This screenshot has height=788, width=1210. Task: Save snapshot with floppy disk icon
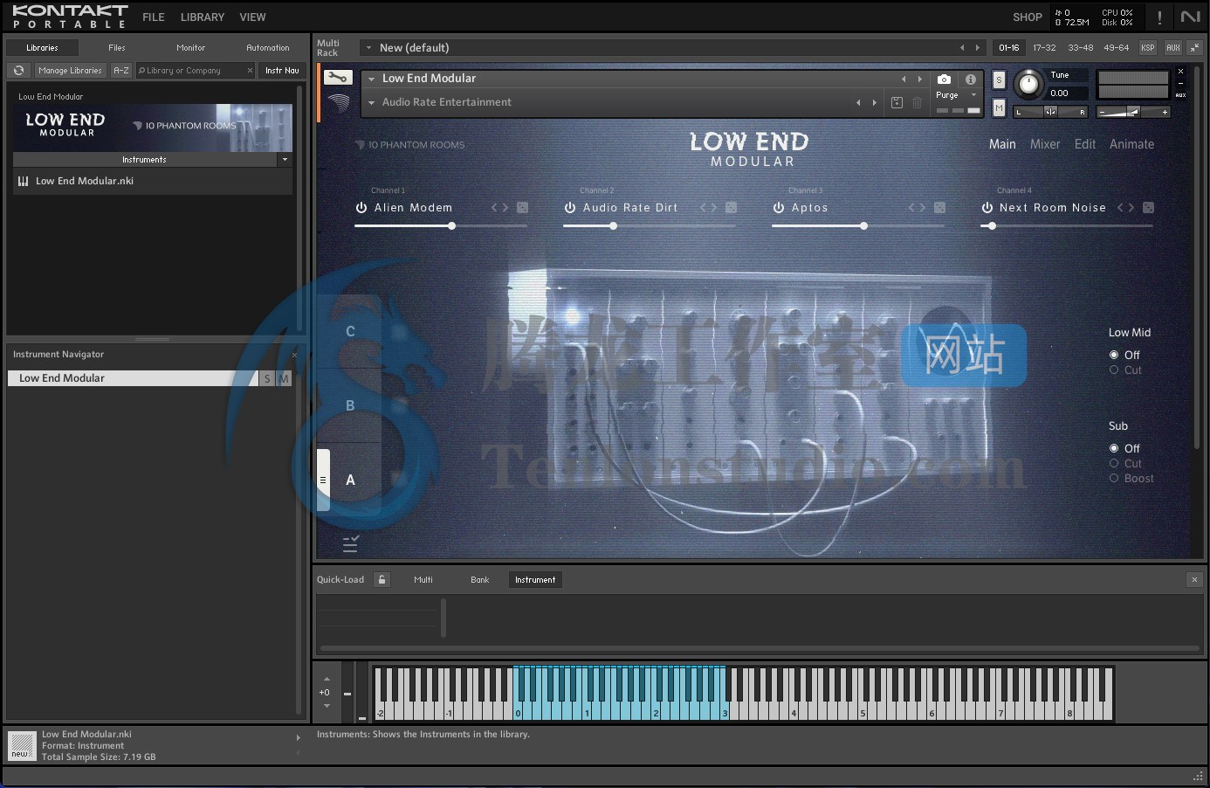point(897,102)
